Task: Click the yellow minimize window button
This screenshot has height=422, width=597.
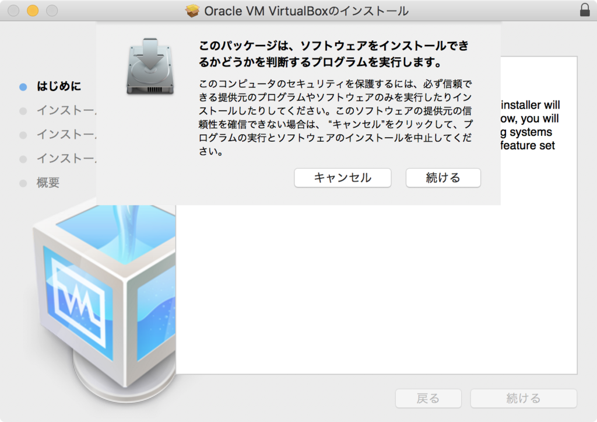Action: pyautogui.click(x=33, y=11)
